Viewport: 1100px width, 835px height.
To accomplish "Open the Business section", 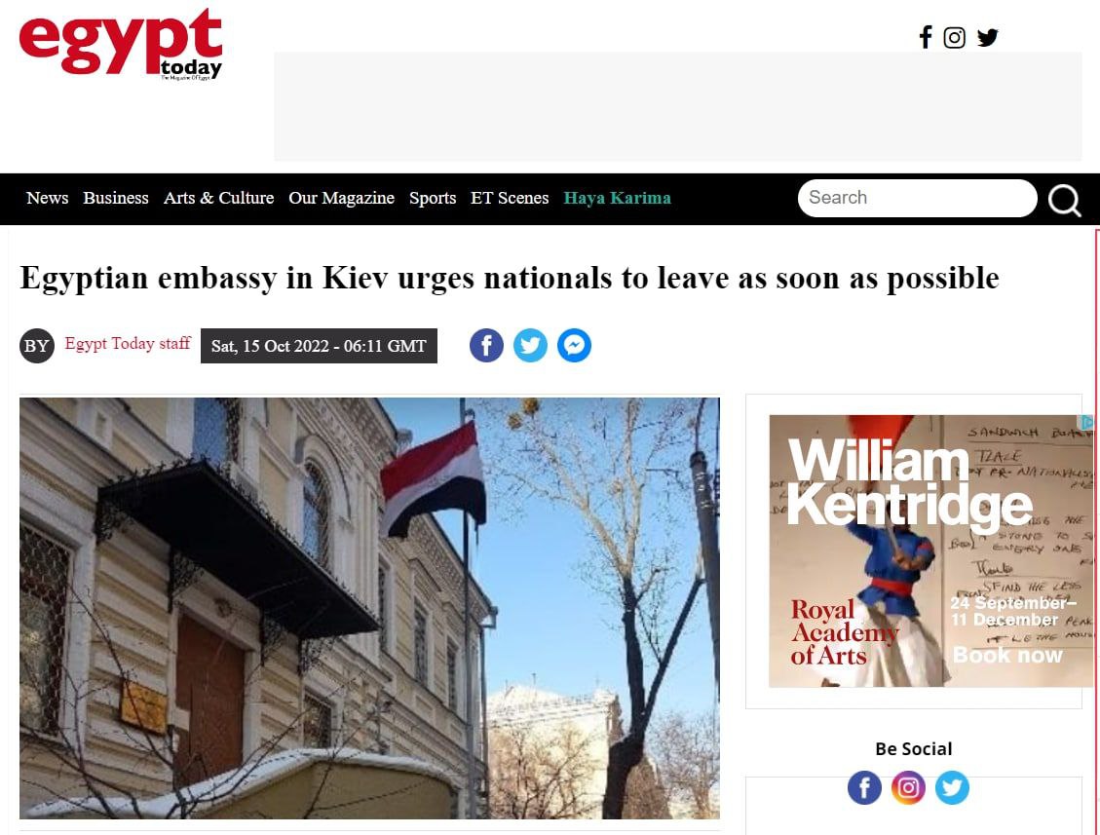I will pyautogui.click(x=116, y=198).
